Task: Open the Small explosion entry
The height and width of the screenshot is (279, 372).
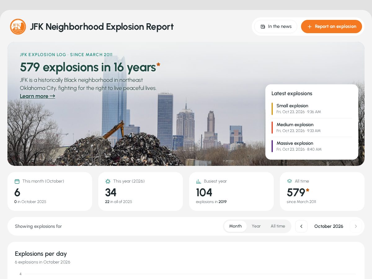Action: [312, 109]
